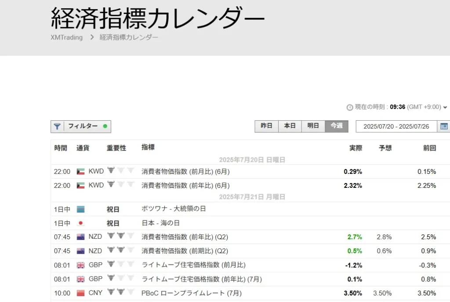Click the UK flag on the GBP housing row
This screenshot has width=450, height=302.
[x=81, y=265]
